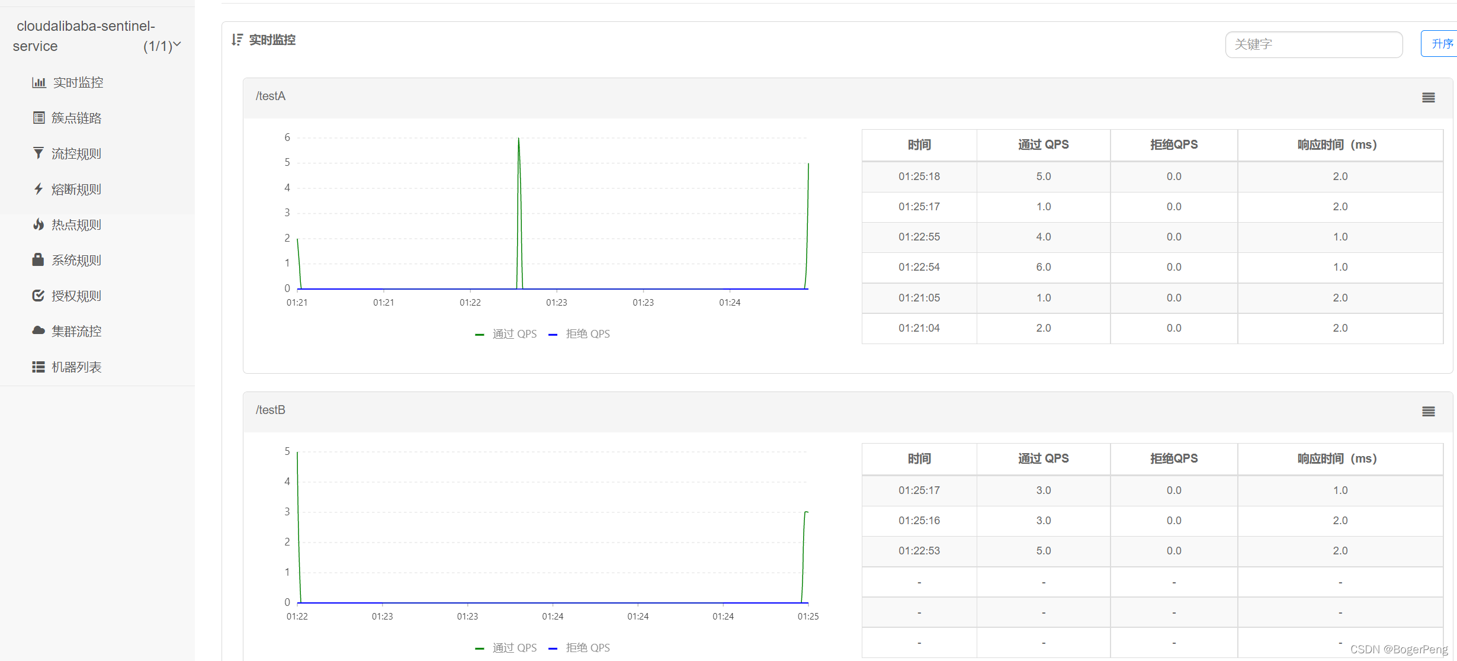Open 机器列表 menu item
The height and width of the screenshot is (661, 1457).
(x=76, y=367)
